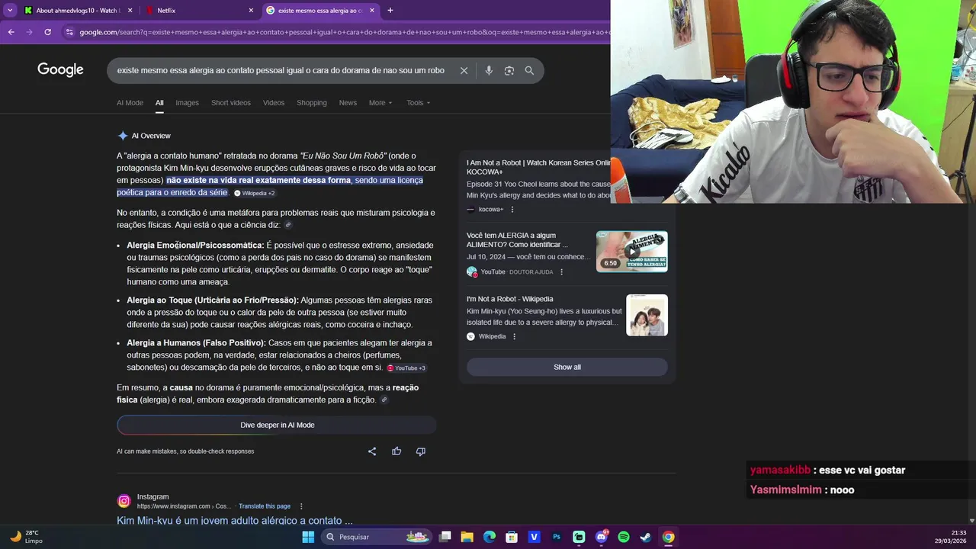Expand the Tools dropdown
This screenshot has width=976, height=549.
click(418, 103)
